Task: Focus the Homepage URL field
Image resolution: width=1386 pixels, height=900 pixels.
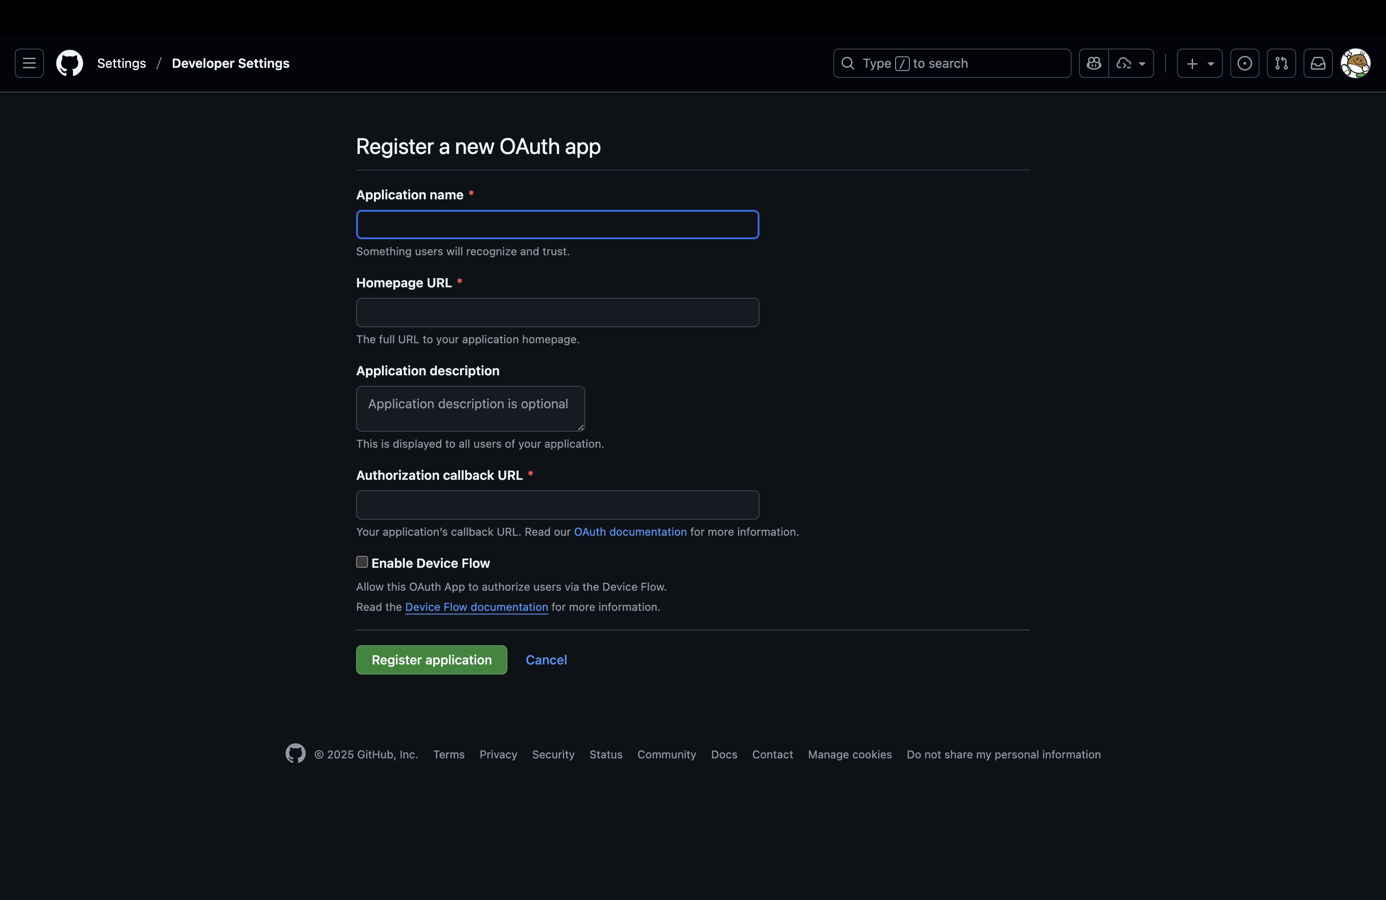Action: point(557,313)
